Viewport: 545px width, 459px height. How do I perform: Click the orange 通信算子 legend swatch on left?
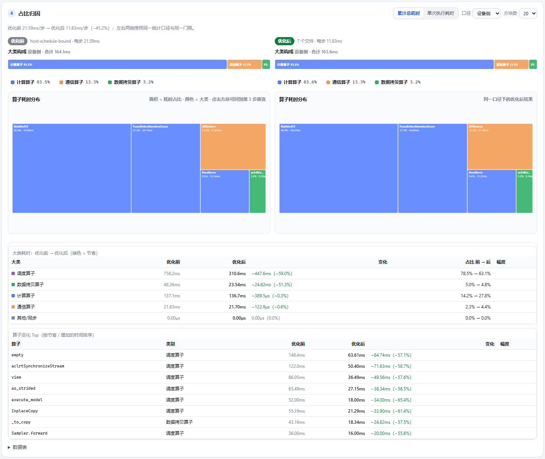(x=61, y=82)
